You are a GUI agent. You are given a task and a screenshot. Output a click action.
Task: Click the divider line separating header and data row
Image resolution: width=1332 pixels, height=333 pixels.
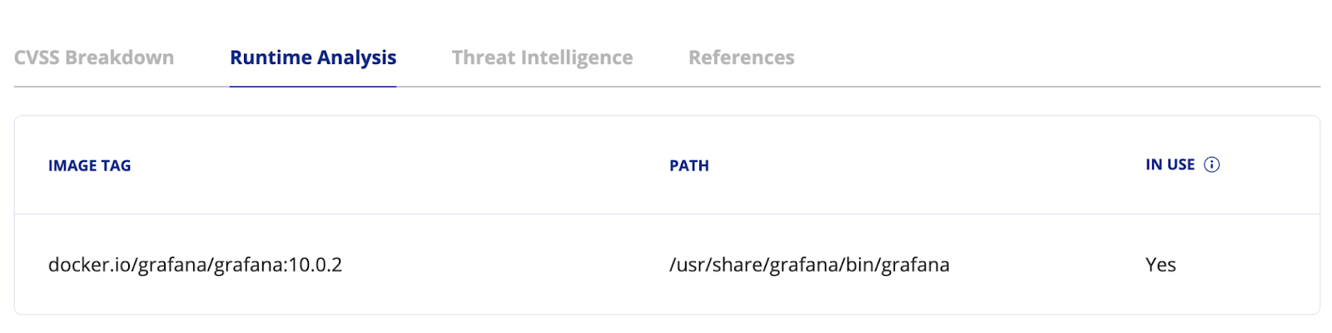667,214
